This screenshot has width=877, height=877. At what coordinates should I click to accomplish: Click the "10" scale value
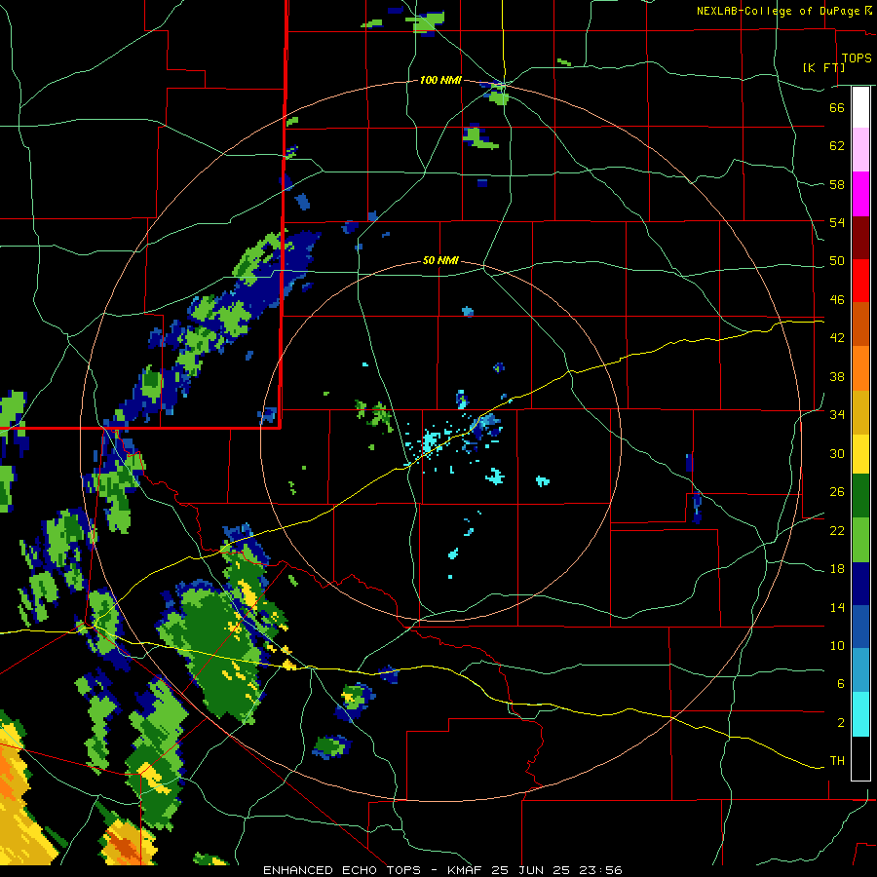click(x=837, y=646)
